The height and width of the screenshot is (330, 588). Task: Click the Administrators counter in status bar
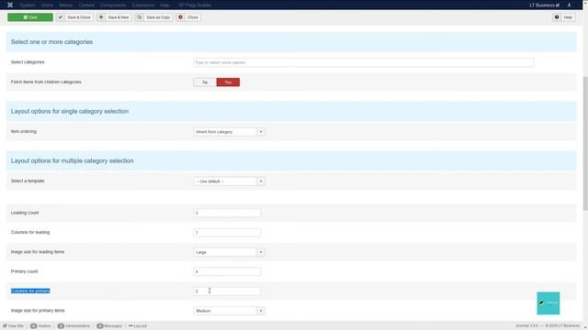click(x=73, y=326)
